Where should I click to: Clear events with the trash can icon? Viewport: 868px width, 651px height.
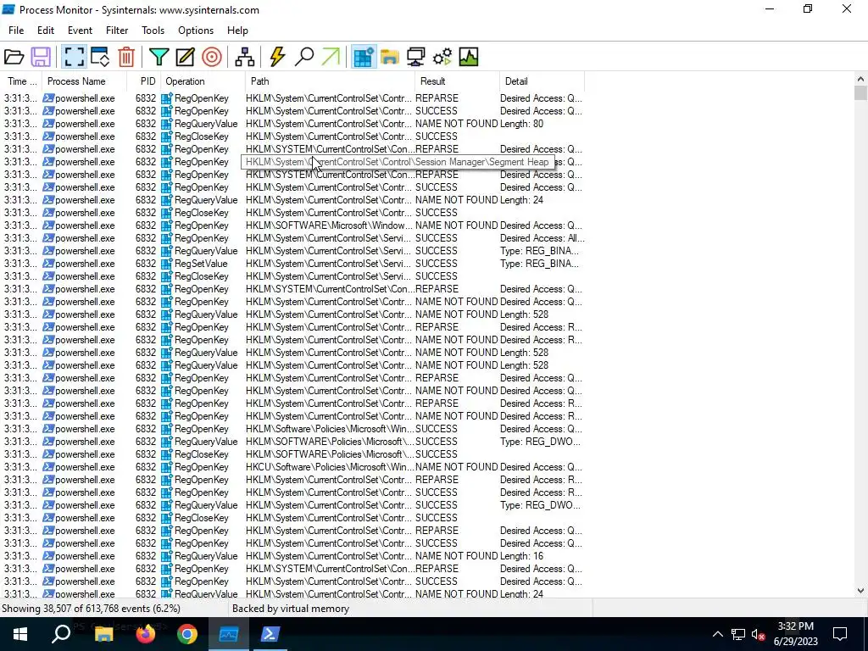[126, 57]
